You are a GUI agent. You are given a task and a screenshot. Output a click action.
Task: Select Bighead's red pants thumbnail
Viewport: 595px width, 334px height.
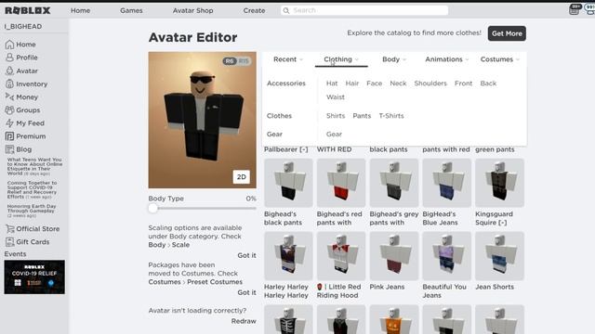[341, 183]
